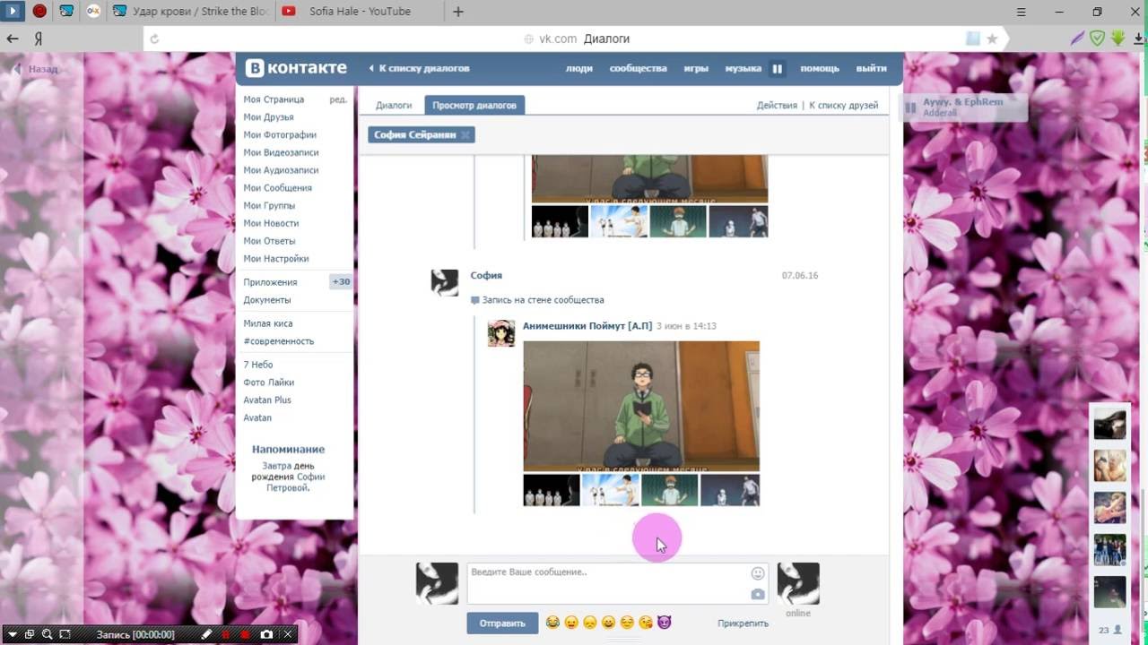The width and height of the screenshot is (1148, 645).
Task: Insert the purple devil emoji
Action: click(664, 622)
